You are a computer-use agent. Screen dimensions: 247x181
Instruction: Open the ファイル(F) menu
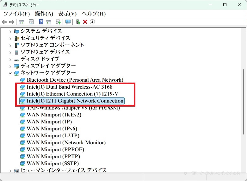click(16, 14)
